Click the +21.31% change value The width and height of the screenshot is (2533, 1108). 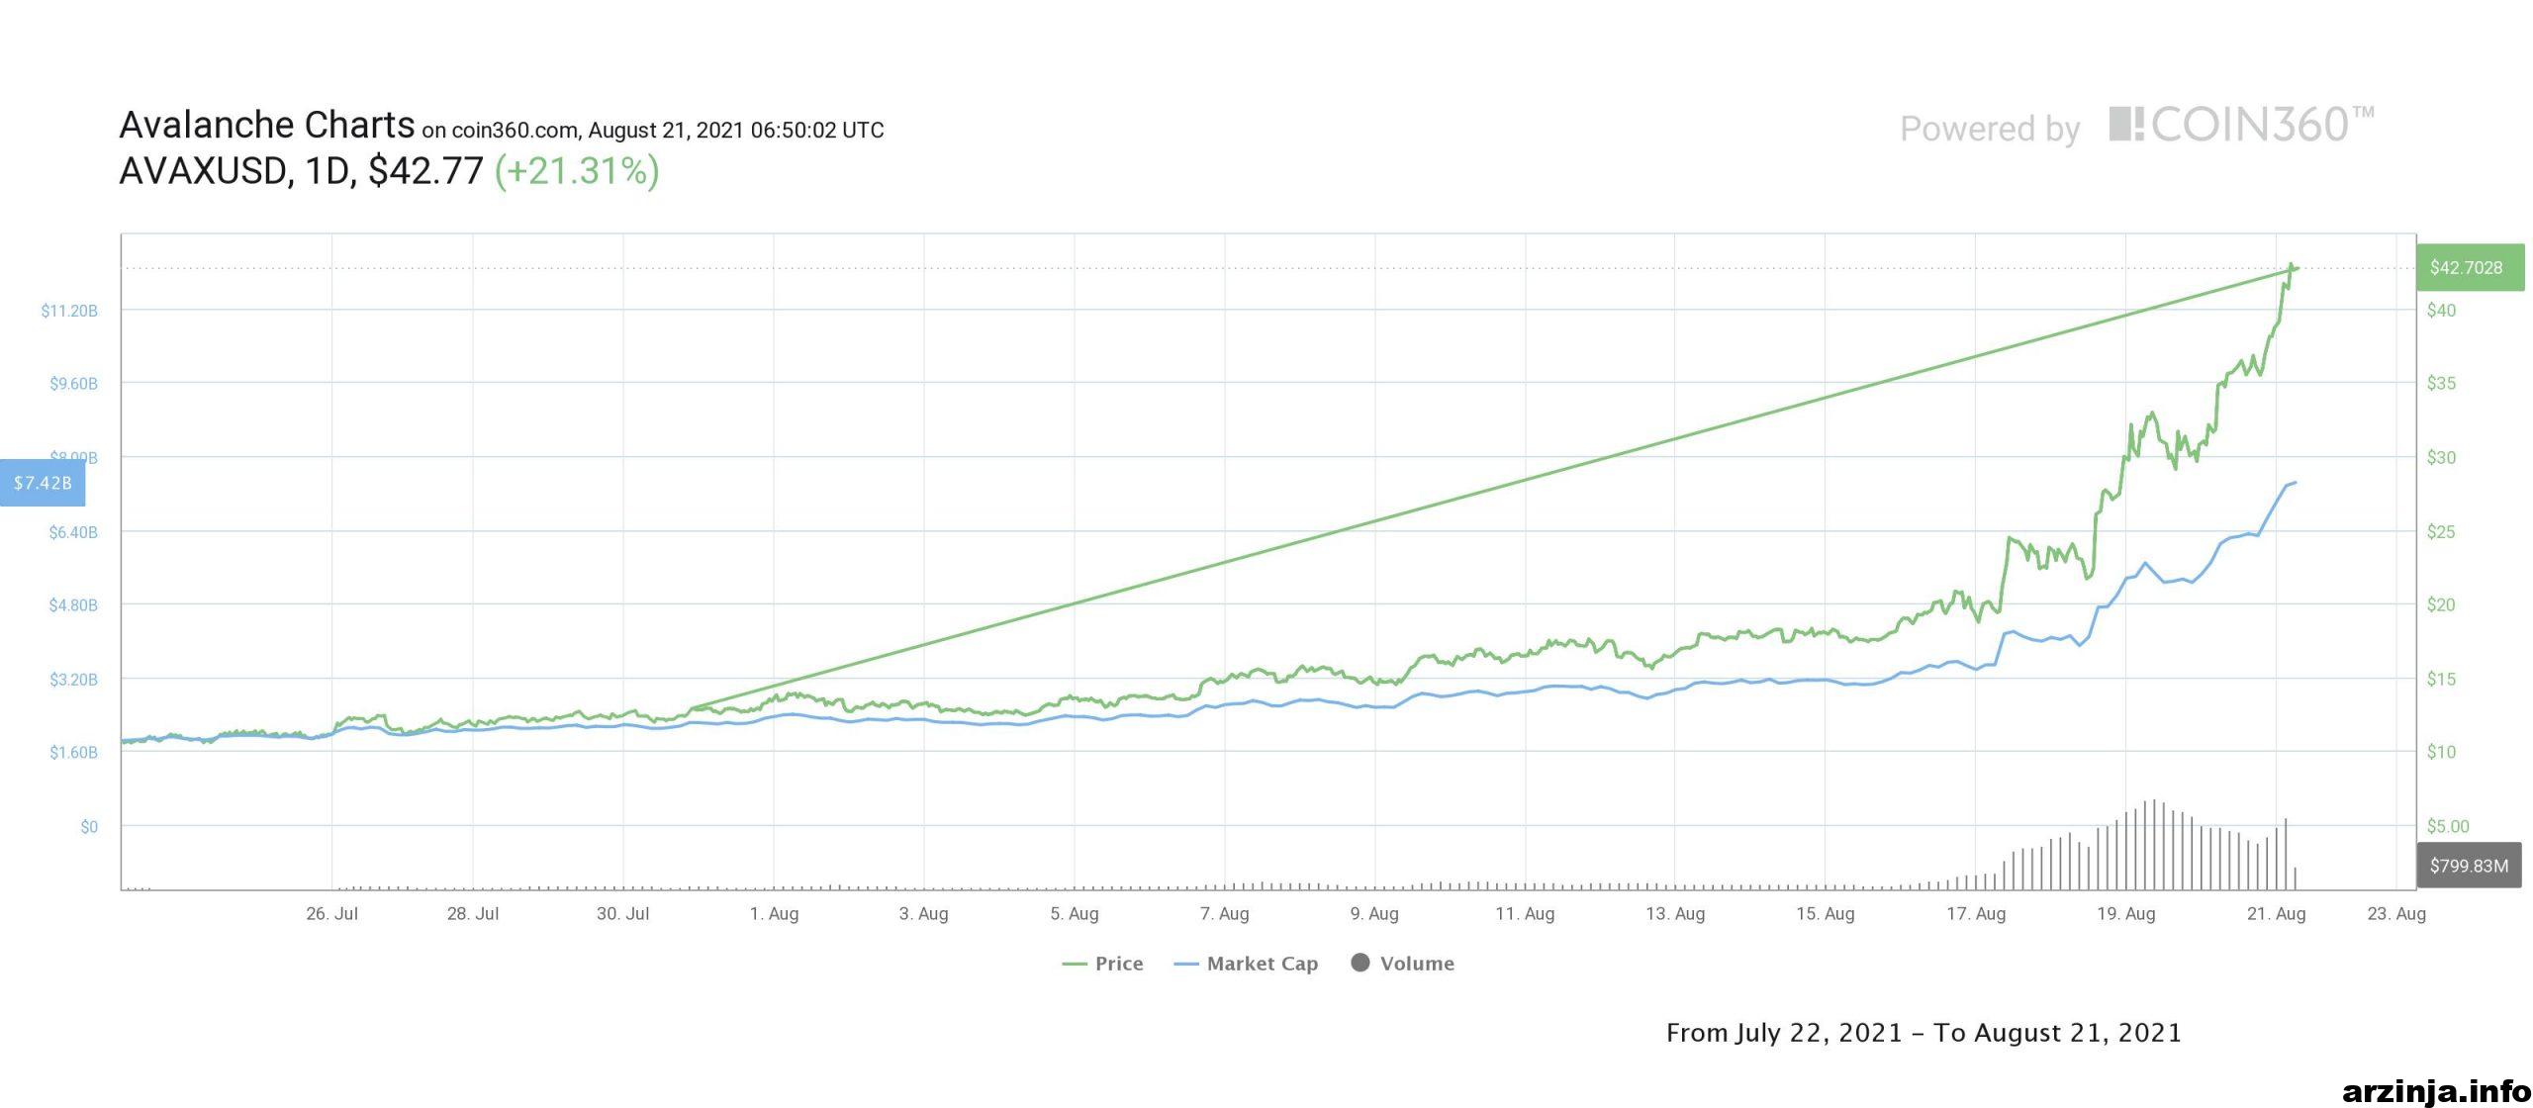pyautogui.click(x=577, y=171)
